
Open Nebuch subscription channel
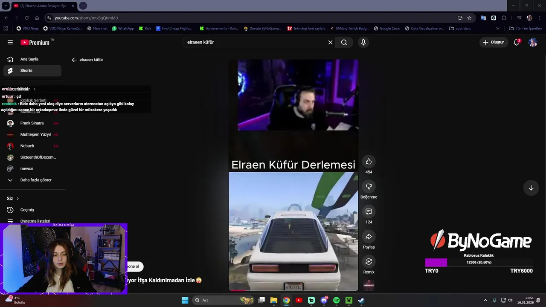point(32,146)
